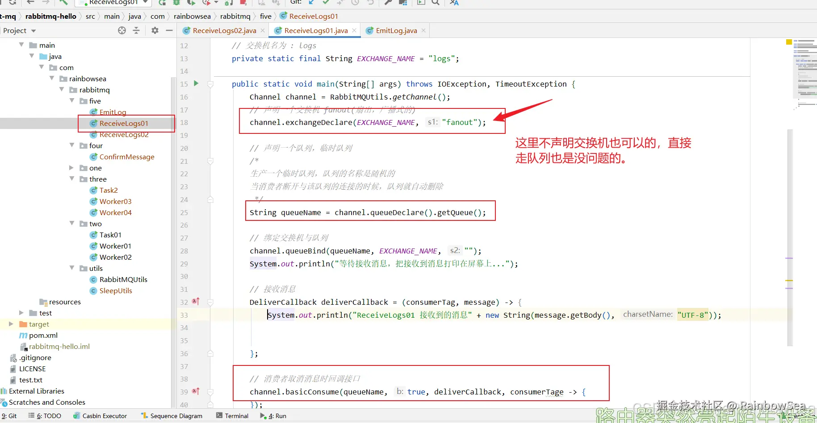The height and width of the screenshot is (423, 817).
Task: Fold the main method at line 15
Action: click(210, 84)
